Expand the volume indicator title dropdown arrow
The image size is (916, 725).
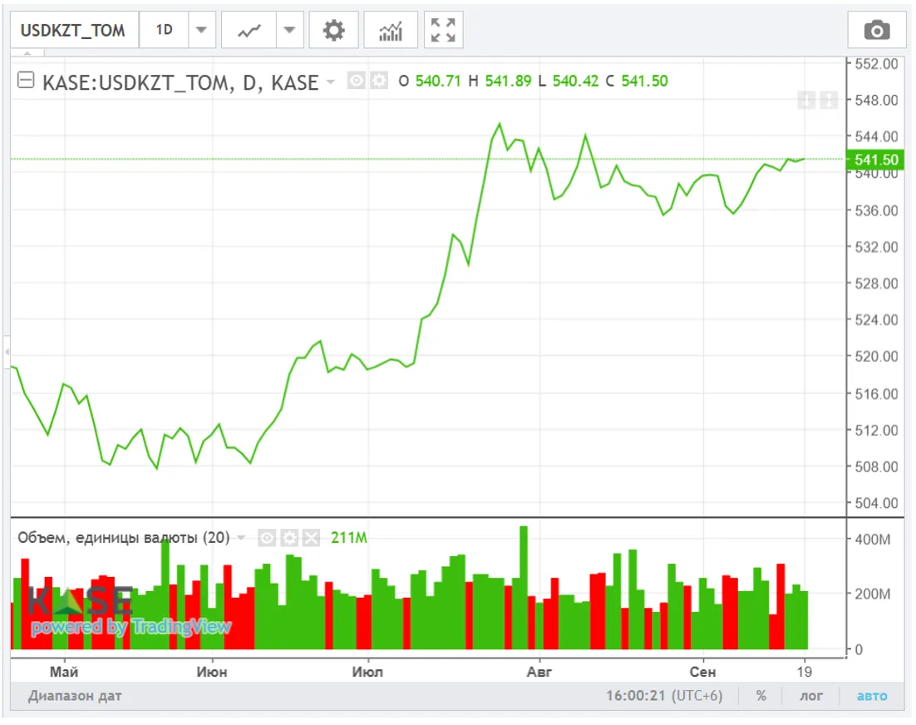click(241, 538)
